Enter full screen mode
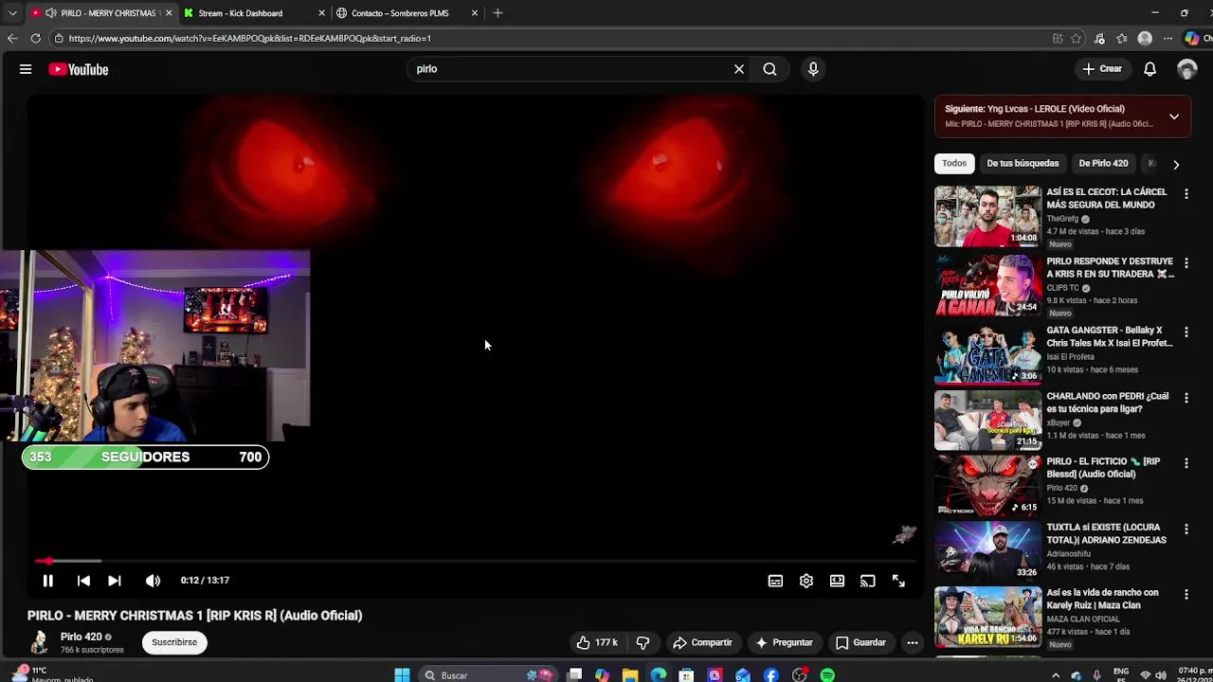Viewport: 1213px width, 682px height. click(x=898, y=581)
